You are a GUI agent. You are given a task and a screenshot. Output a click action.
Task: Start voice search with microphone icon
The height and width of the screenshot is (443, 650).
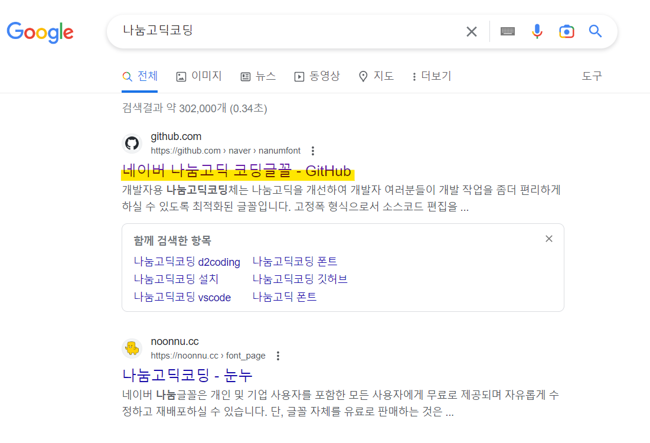(537, 31)
